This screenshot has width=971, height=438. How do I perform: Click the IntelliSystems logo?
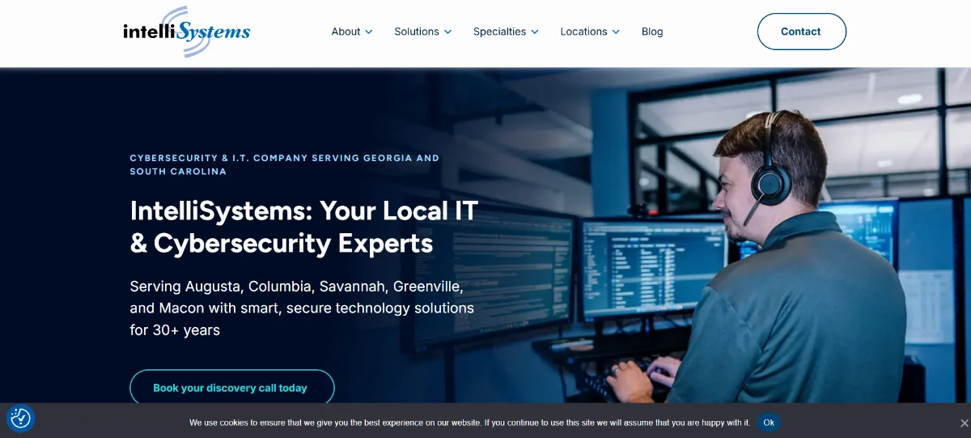(x=187, y=32)
